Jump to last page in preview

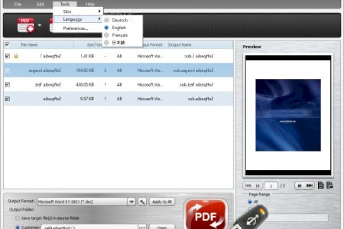(310, 186)
